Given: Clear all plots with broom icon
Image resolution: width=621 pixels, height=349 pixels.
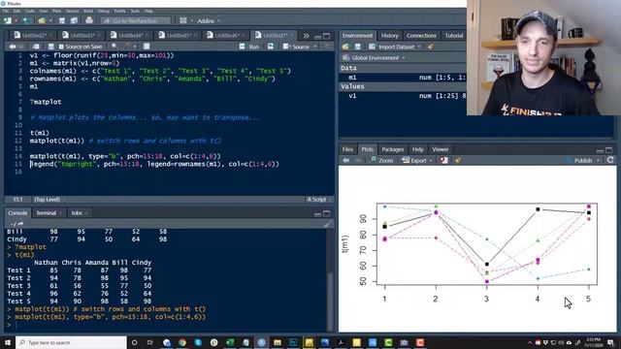Looking at the screenshot, I should tap(457, 160).
